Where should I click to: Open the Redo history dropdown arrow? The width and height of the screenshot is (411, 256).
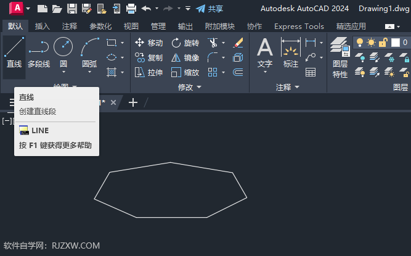(179, 9)
